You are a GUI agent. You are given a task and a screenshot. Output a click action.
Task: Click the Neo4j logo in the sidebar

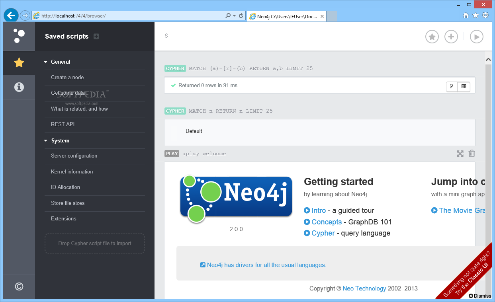click(x=19, y=36)
